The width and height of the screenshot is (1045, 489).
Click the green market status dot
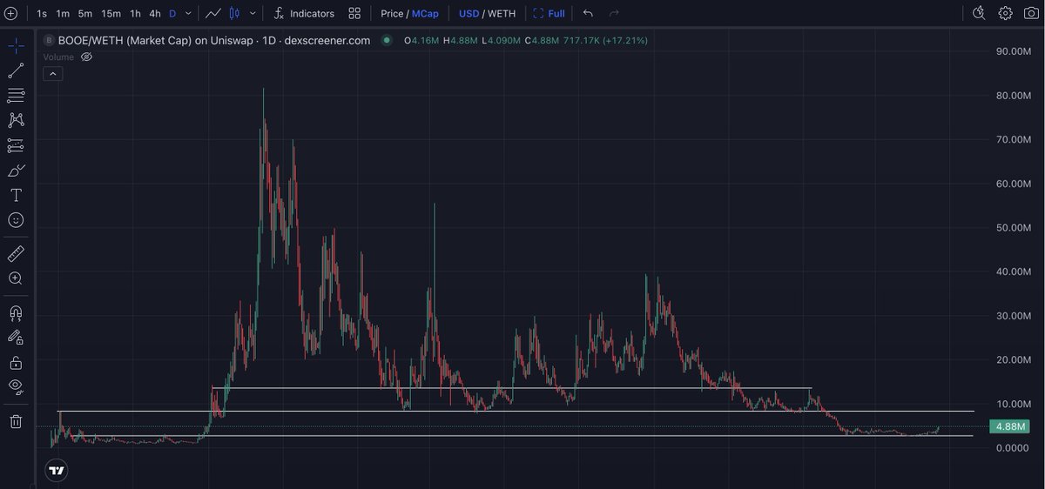(x=387, y=40)
